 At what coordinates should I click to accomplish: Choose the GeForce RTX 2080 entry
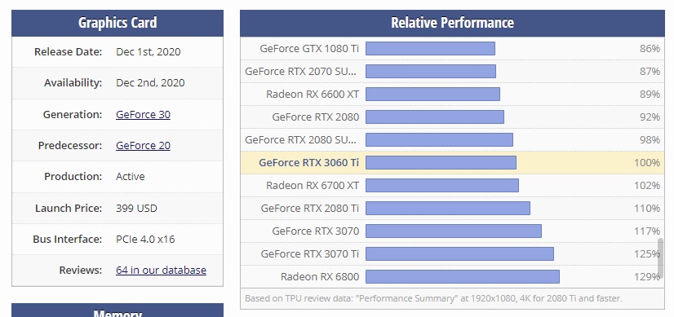click(452, 117)
